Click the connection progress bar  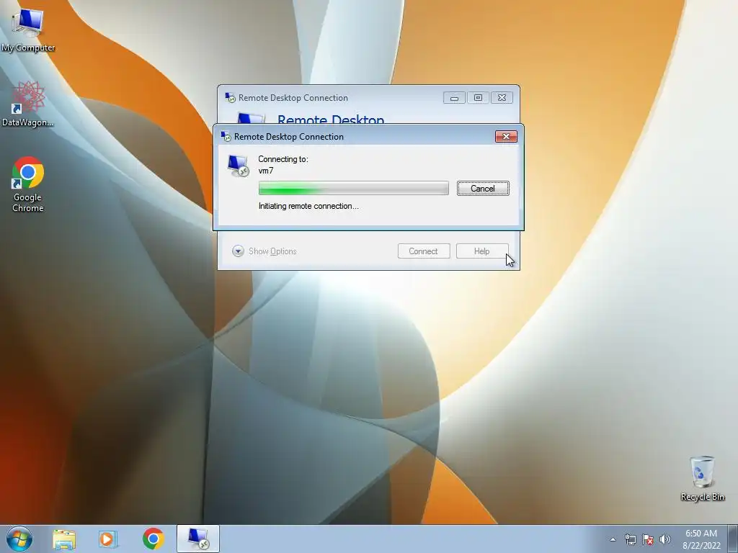(x=353, y=188)
